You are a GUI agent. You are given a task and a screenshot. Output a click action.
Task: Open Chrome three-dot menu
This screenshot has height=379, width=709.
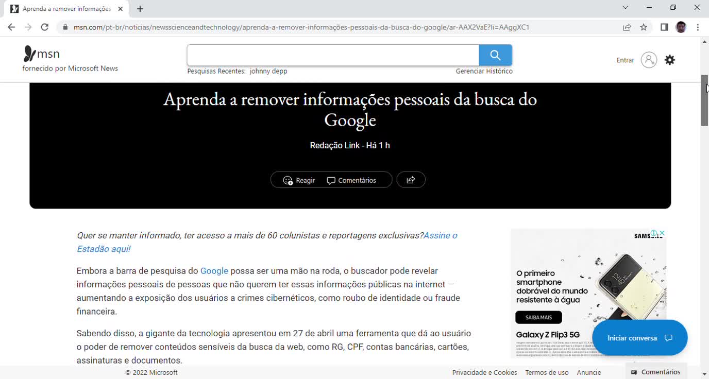coord(698,27)
